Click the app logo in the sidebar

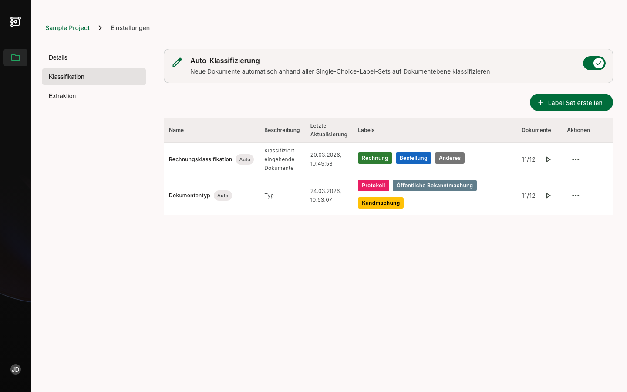16,21
